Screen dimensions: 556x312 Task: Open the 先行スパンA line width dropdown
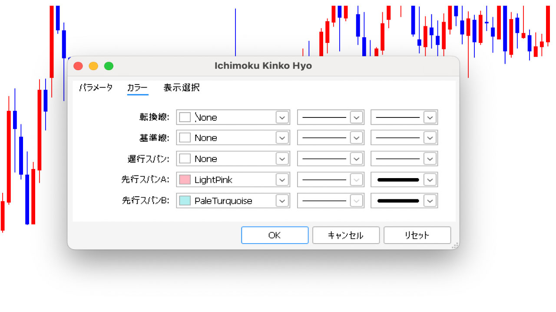click(x=429, y=179)
